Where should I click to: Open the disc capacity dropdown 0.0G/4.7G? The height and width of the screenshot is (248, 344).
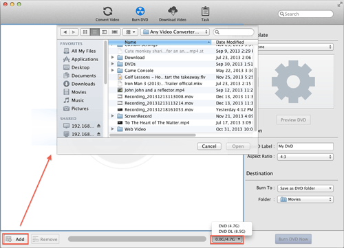point(227,239)
